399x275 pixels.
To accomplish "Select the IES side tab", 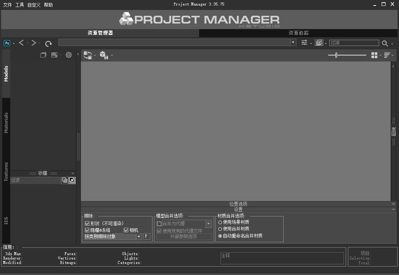I will [x=6, y=221].
